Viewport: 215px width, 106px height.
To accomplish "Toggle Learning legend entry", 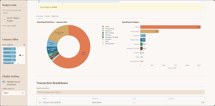I will pos(106,35).
